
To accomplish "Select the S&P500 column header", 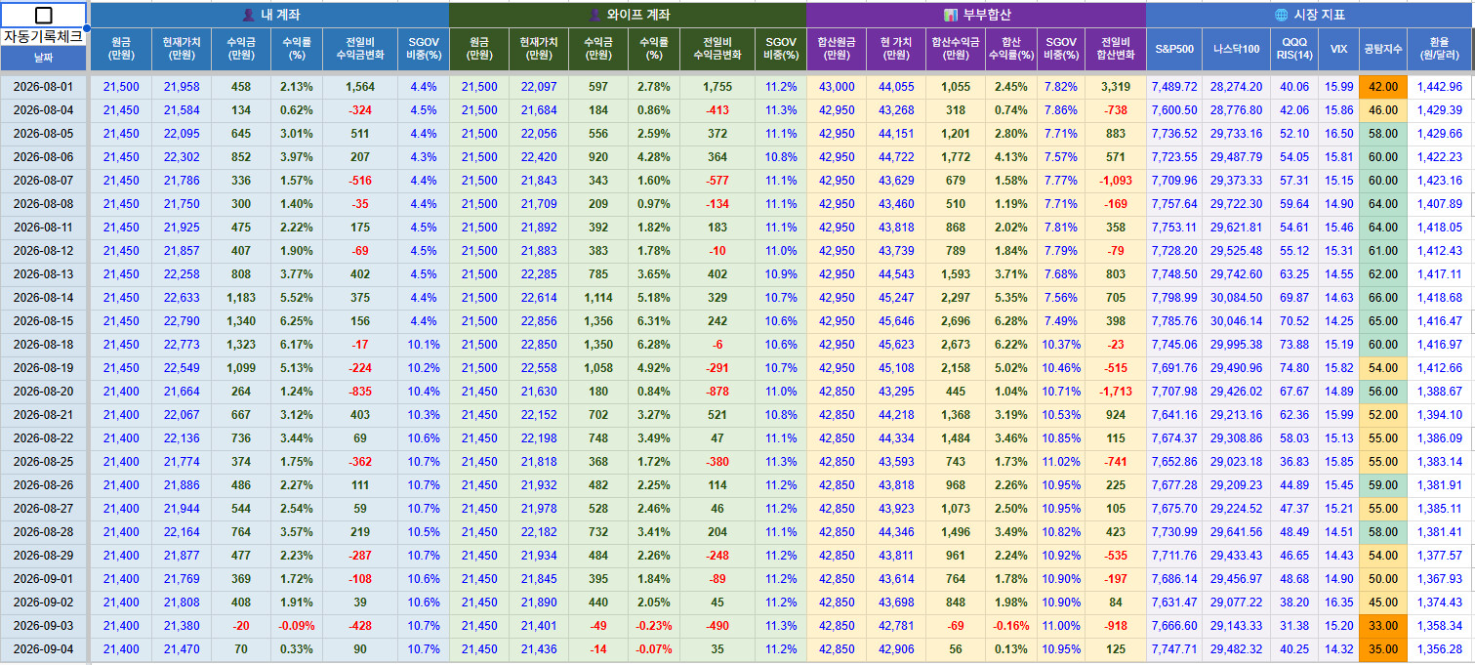I will (1174, 49).
